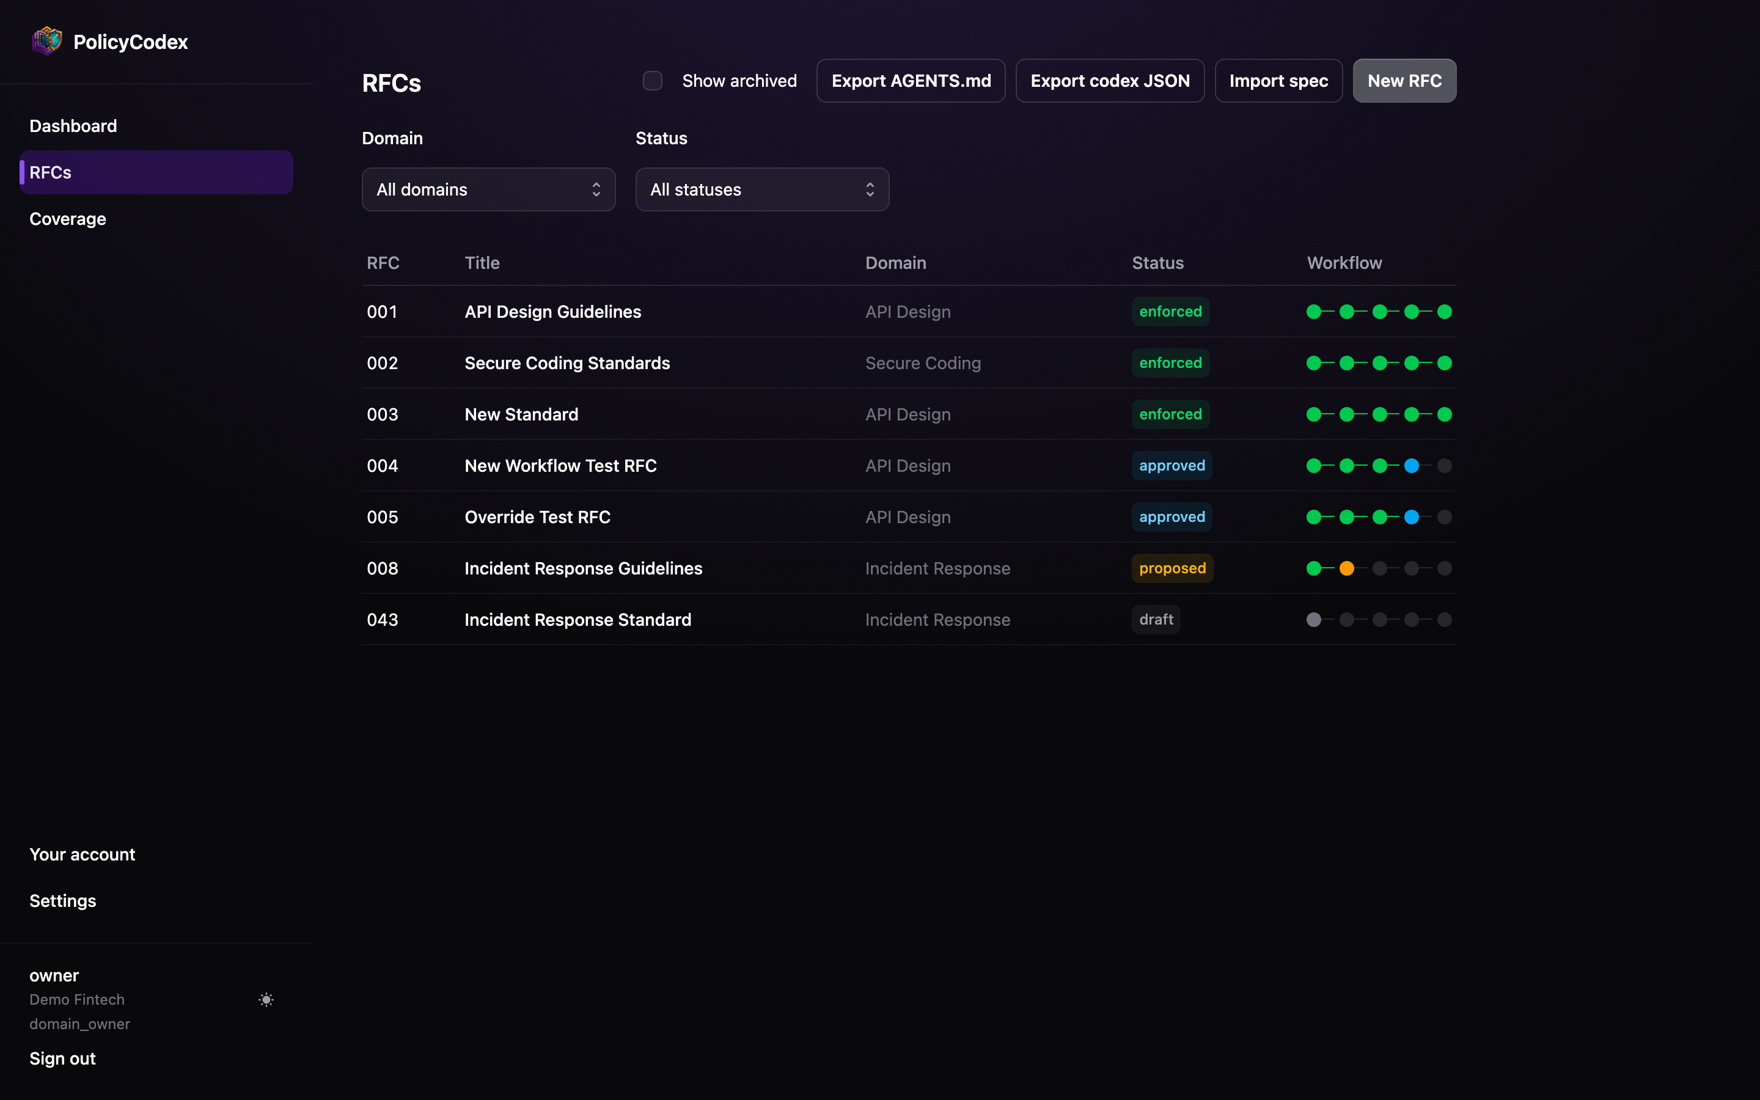Click last gray workflow dot for RFC 004
The width and height of the screenshot is (1760, 1100).
(x=1445, y=466)
